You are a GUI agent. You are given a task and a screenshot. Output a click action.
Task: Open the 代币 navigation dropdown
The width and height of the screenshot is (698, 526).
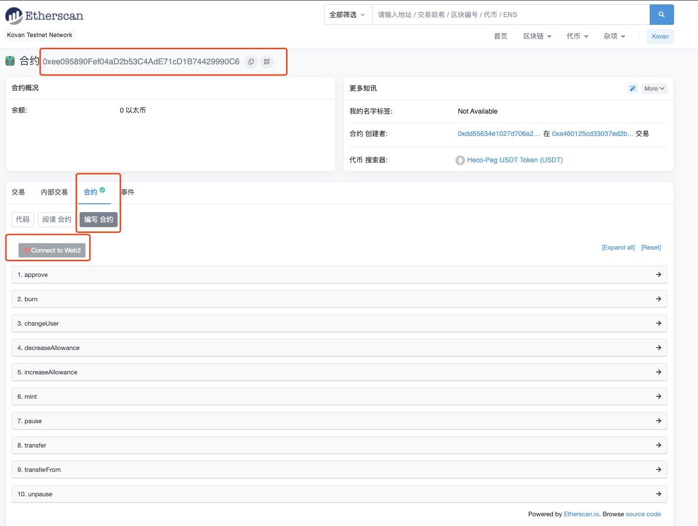(577, 36)
